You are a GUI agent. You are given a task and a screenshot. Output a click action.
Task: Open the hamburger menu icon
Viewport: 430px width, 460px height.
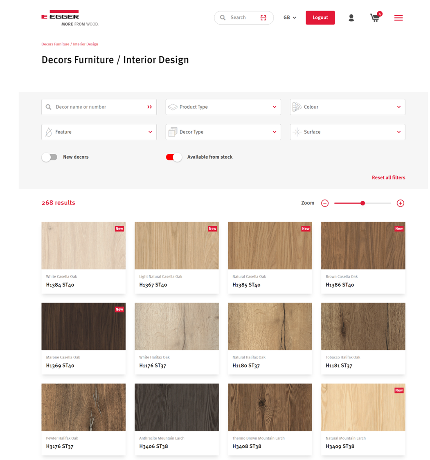[x=398, y=18]
